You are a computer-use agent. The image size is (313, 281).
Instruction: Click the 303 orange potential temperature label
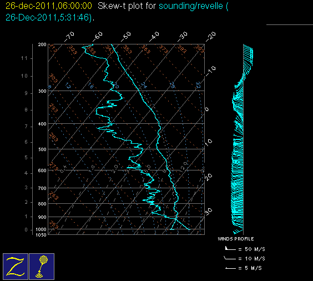[x=53, y=78]
